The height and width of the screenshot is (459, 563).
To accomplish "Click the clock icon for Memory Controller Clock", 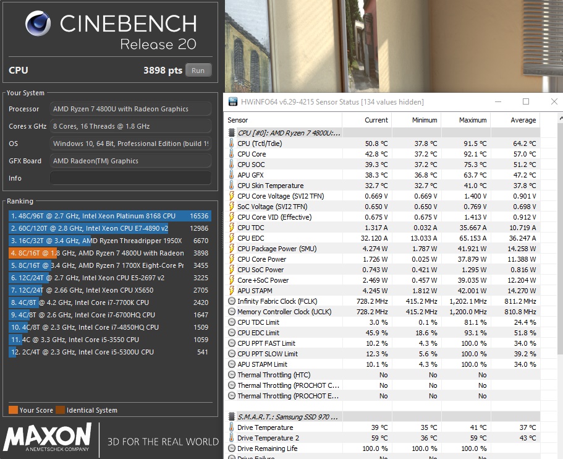I will (x=232, y=312).
